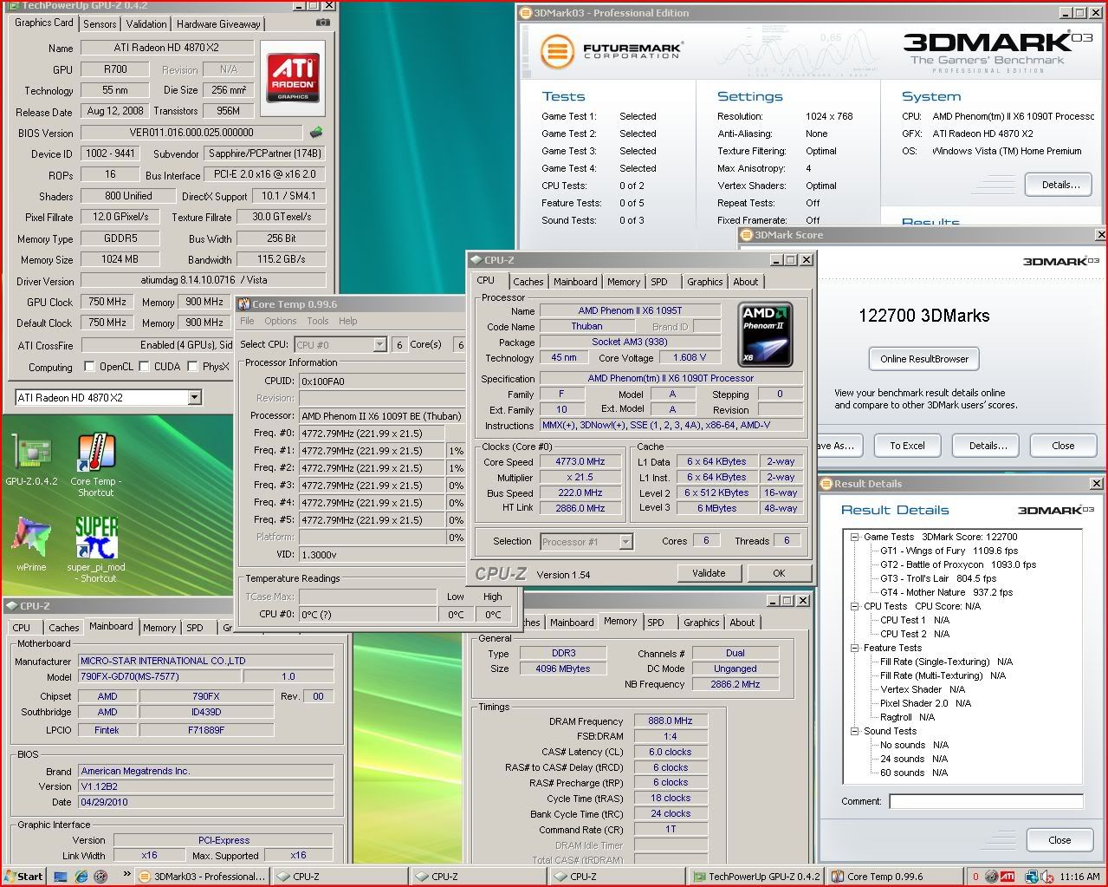Enable the CUDA checkbox in GPU-Z
The width and height of the screenshot is (1108, 887).
click(x=144, y=367)
